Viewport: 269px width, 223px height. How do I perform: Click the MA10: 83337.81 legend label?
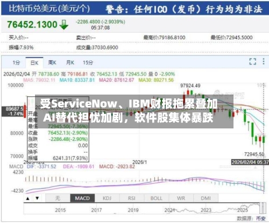pyautogui.click(x=77, y=80)
